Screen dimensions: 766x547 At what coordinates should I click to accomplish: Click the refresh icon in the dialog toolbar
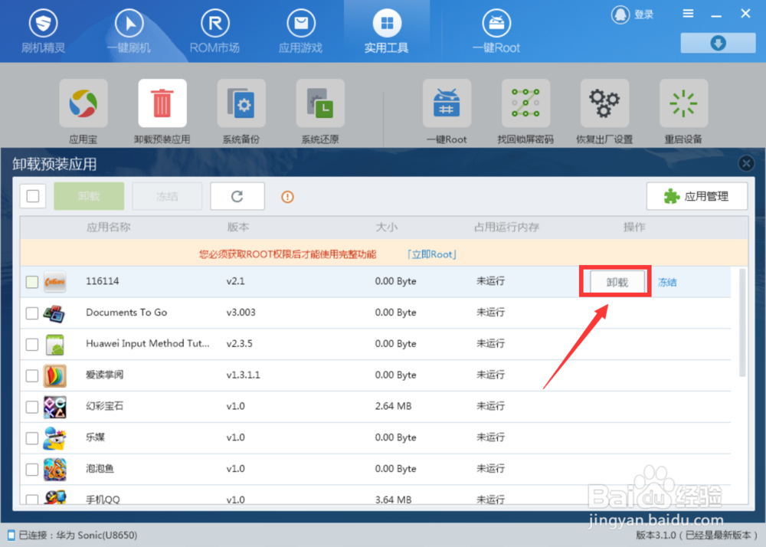237,196
